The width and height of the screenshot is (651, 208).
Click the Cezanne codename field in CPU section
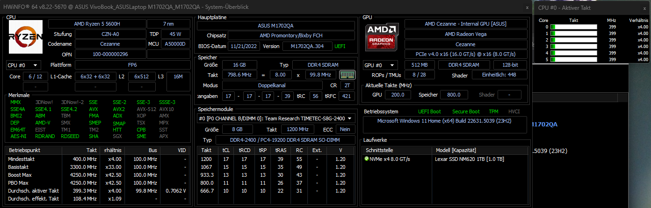pyautogui.click(x=110, y=44)
